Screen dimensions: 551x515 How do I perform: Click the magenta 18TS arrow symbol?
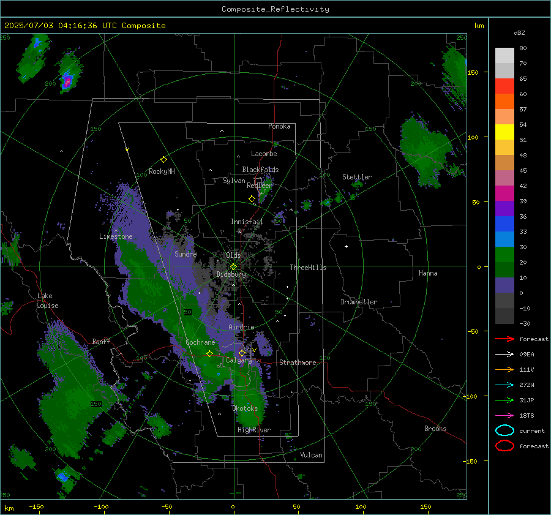pyautogui.click(x=504, y=416)
